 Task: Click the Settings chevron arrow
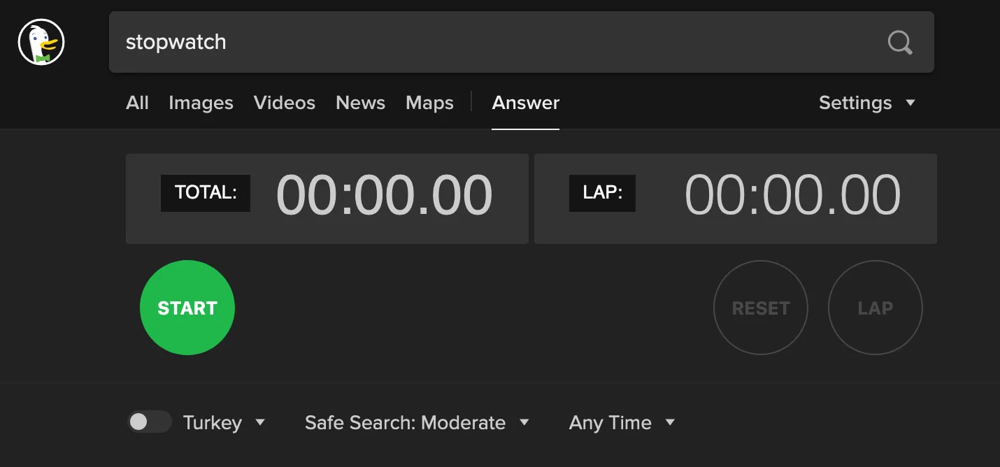[x=911, y=102]
